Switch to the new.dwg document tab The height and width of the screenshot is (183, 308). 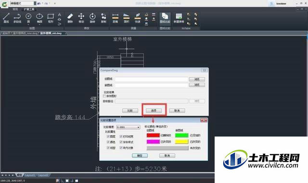(25, 33)
